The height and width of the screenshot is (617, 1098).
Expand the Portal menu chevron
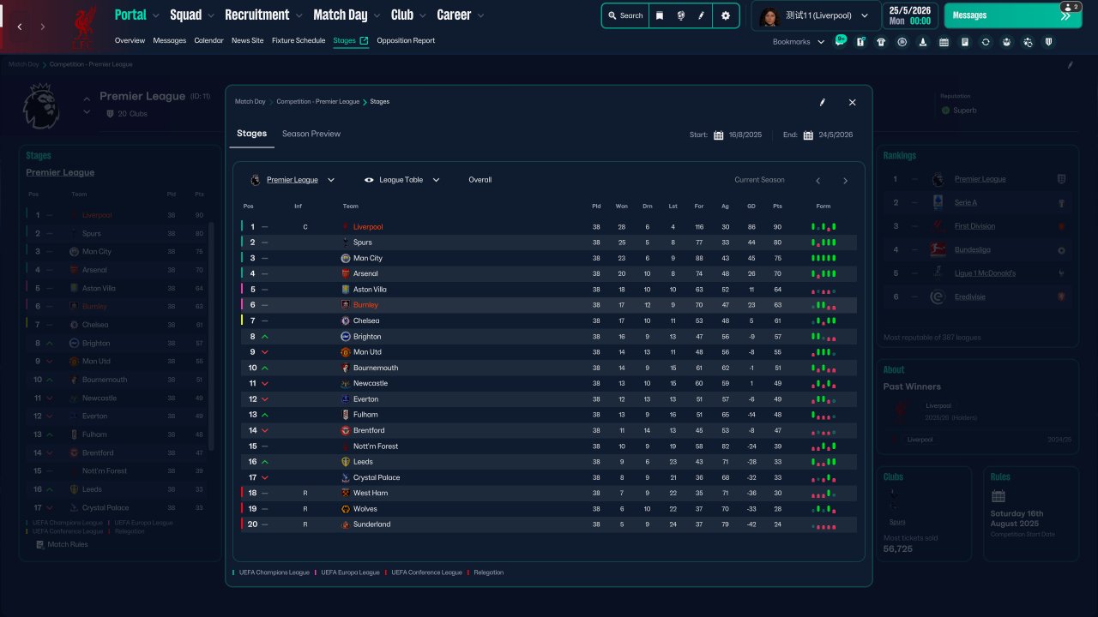158,15
